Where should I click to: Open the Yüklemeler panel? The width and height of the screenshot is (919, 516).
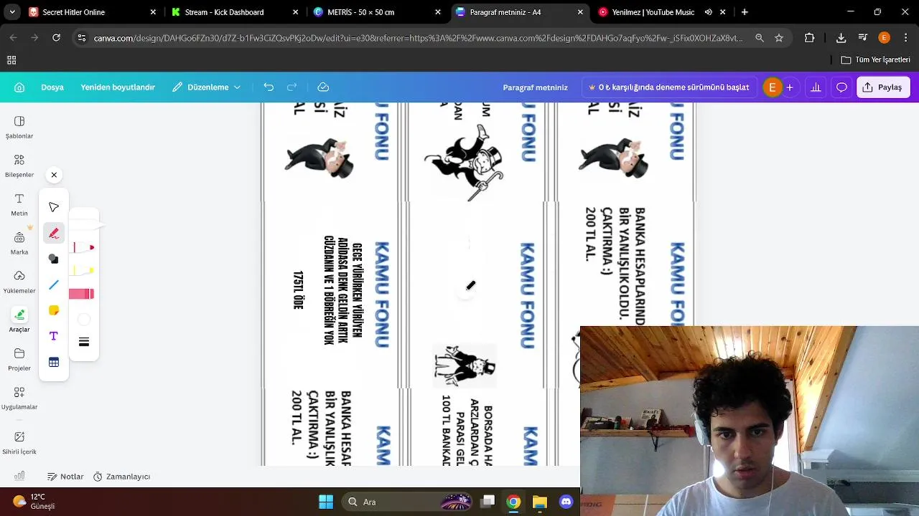tap(19, 282)
